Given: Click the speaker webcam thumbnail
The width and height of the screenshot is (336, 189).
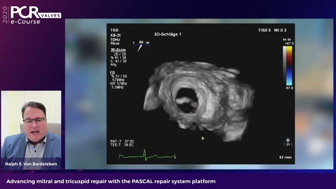Looking at the screenshot, I should [31, 130].
